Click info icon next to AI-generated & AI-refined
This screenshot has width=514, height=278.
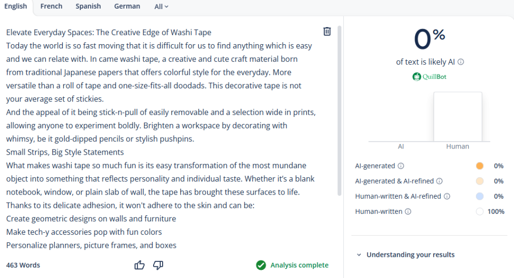[x=439, y=181]
